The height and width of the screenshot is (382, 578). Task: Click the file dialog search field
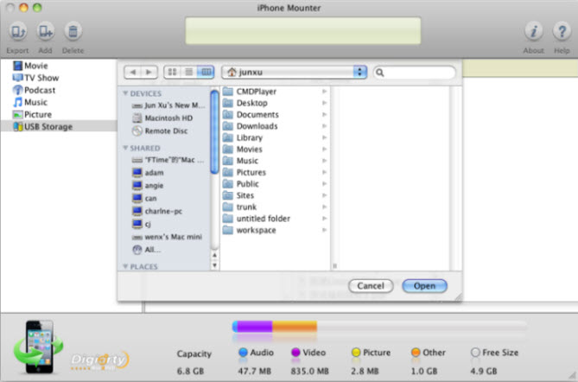(x=415, y=73)
